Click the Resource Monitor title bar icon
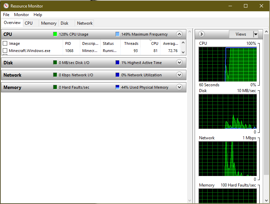Viewport: 270px width, 204px height. click(5, 6)
